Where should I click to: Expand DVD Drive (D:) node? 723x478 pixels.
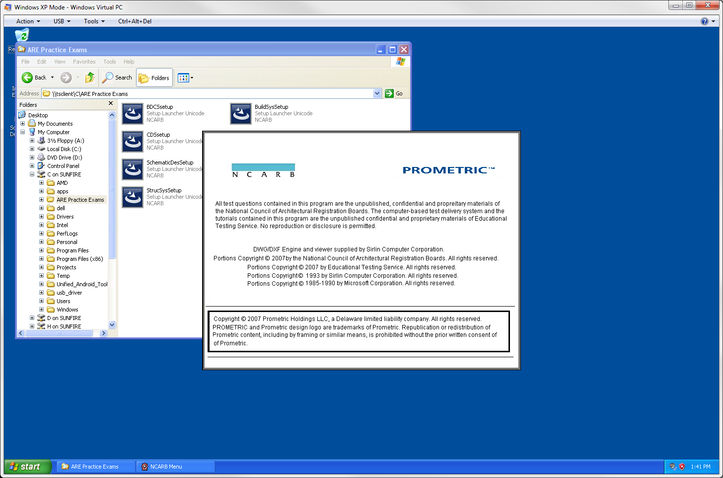point(32,158)
